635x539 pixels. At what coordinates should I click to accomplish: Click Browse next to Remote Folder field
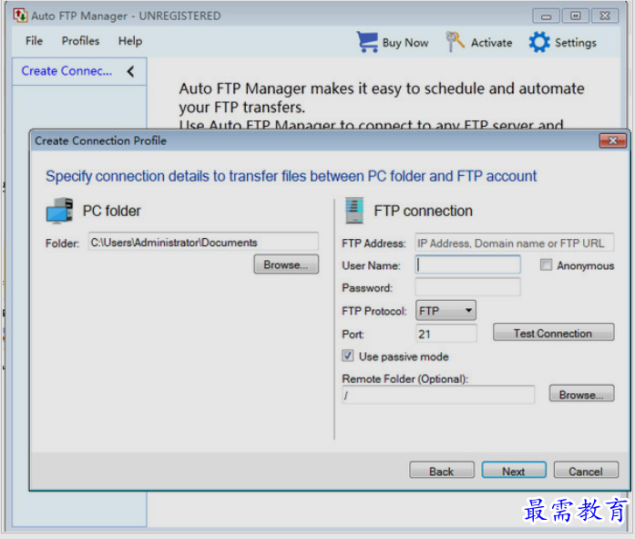pos(581,394)
